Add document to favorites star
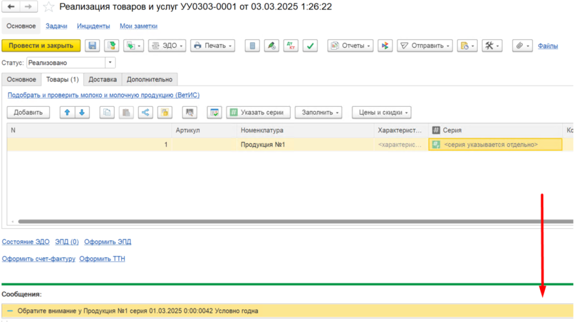Screen dimensions: 577x322 48,7
